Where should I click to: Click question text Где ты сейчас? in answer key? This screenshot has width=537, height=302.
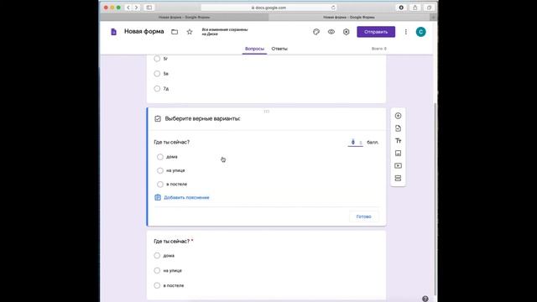pyautogui.click(x=171, y=142)
